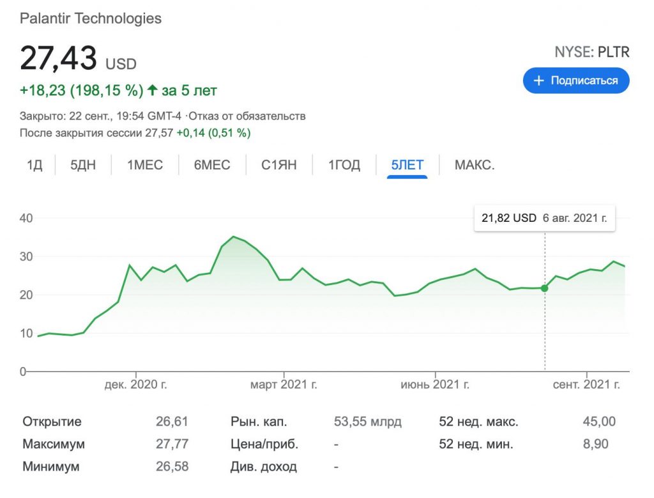Select the 5ЛЕТ range tab
The height and width of the screenshot is (498, 654).
point(407,166)
